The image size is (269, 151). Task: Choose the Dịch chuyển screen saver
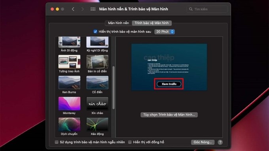pyautogui.click(x=69, y=124)
